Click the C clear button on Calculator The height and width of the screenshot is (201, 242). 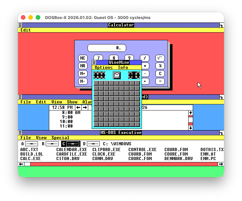tap(160, 73)
